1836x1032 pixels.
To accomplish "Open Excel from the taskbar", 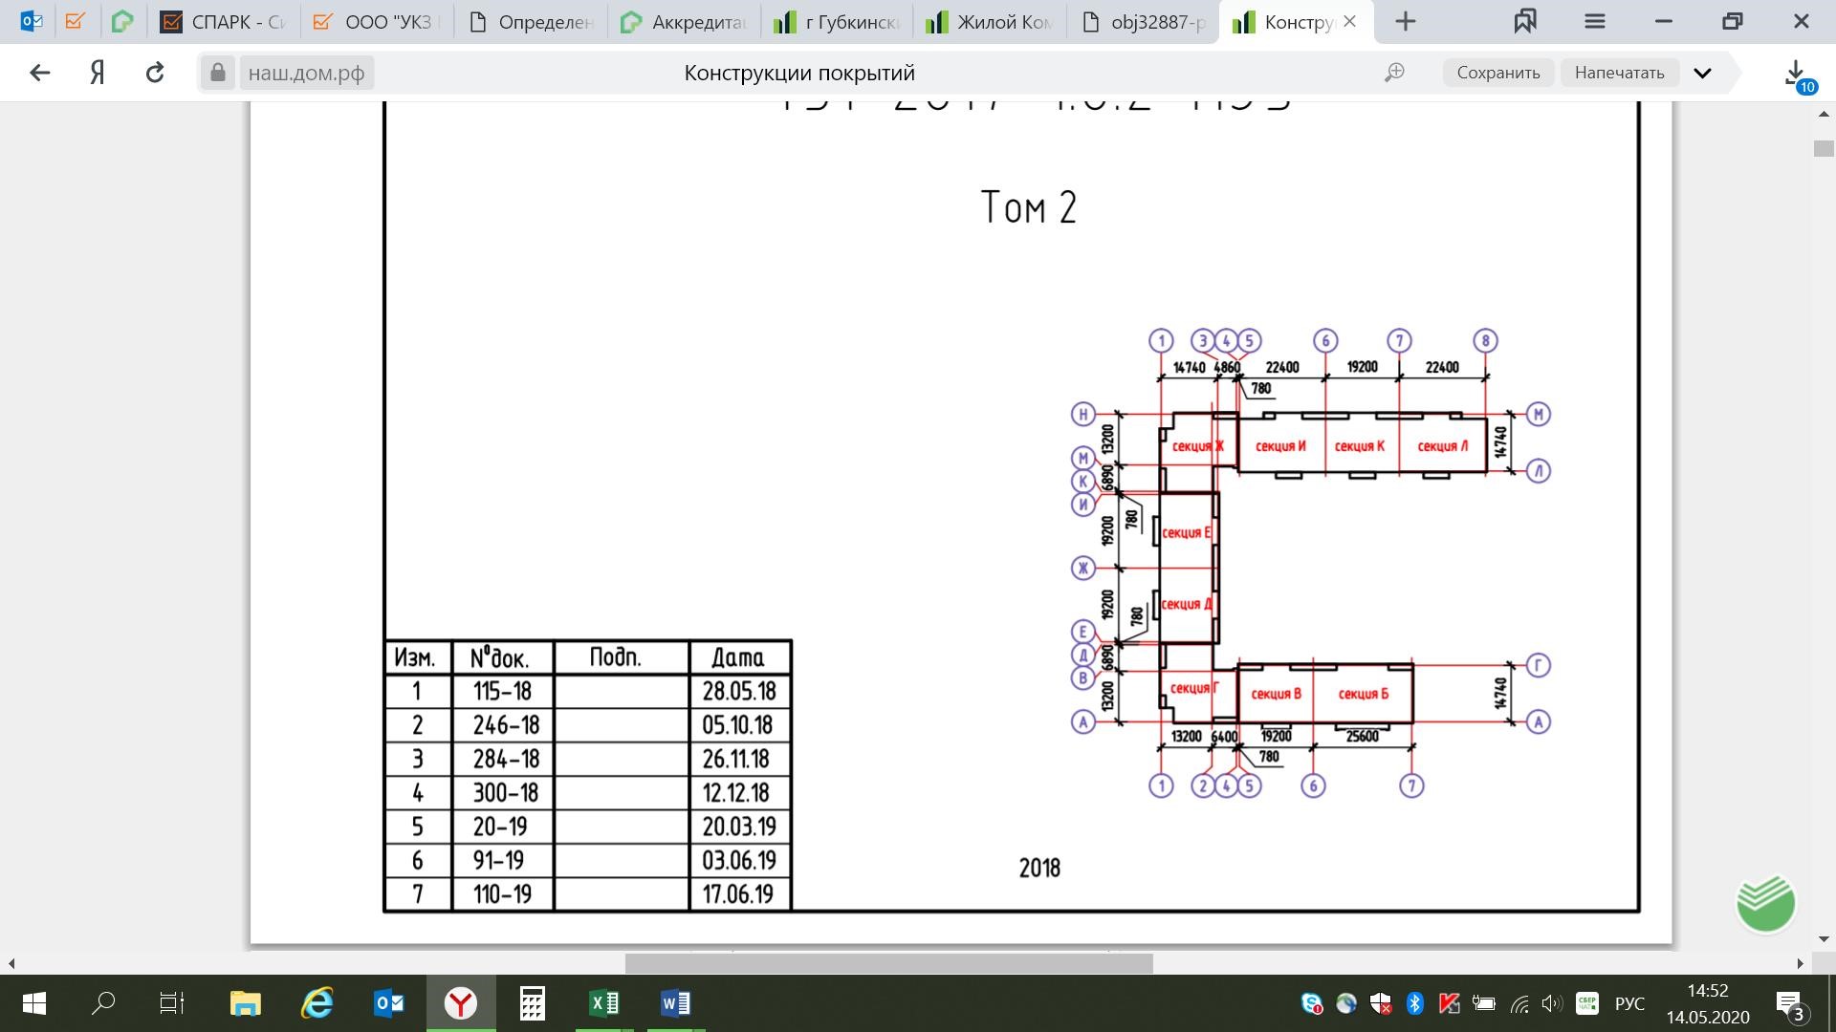I will (x=604, y=1003).
